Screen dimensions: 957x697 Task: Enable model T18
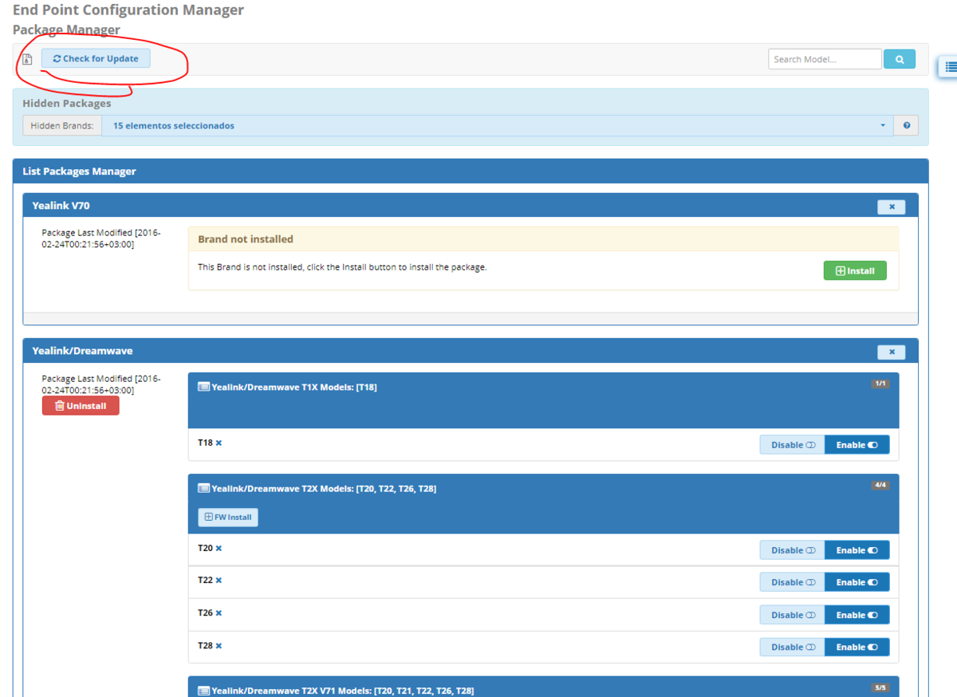tap(857, 445)
